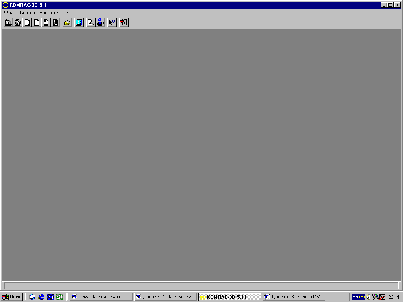Switch to Документ2 Microsoft Word taskbar button
Viewport: 403px width, 302px height.
tap(166, 297)
